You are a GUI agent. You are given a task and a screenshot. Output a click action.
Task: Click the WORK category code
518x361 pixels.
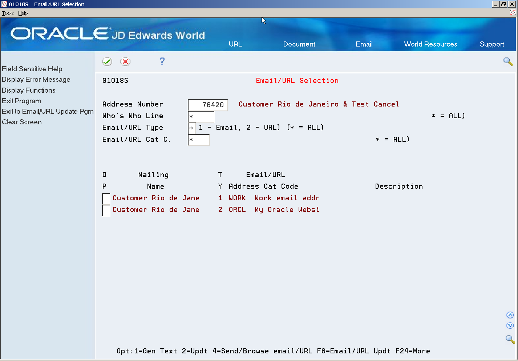click(237, 198)
